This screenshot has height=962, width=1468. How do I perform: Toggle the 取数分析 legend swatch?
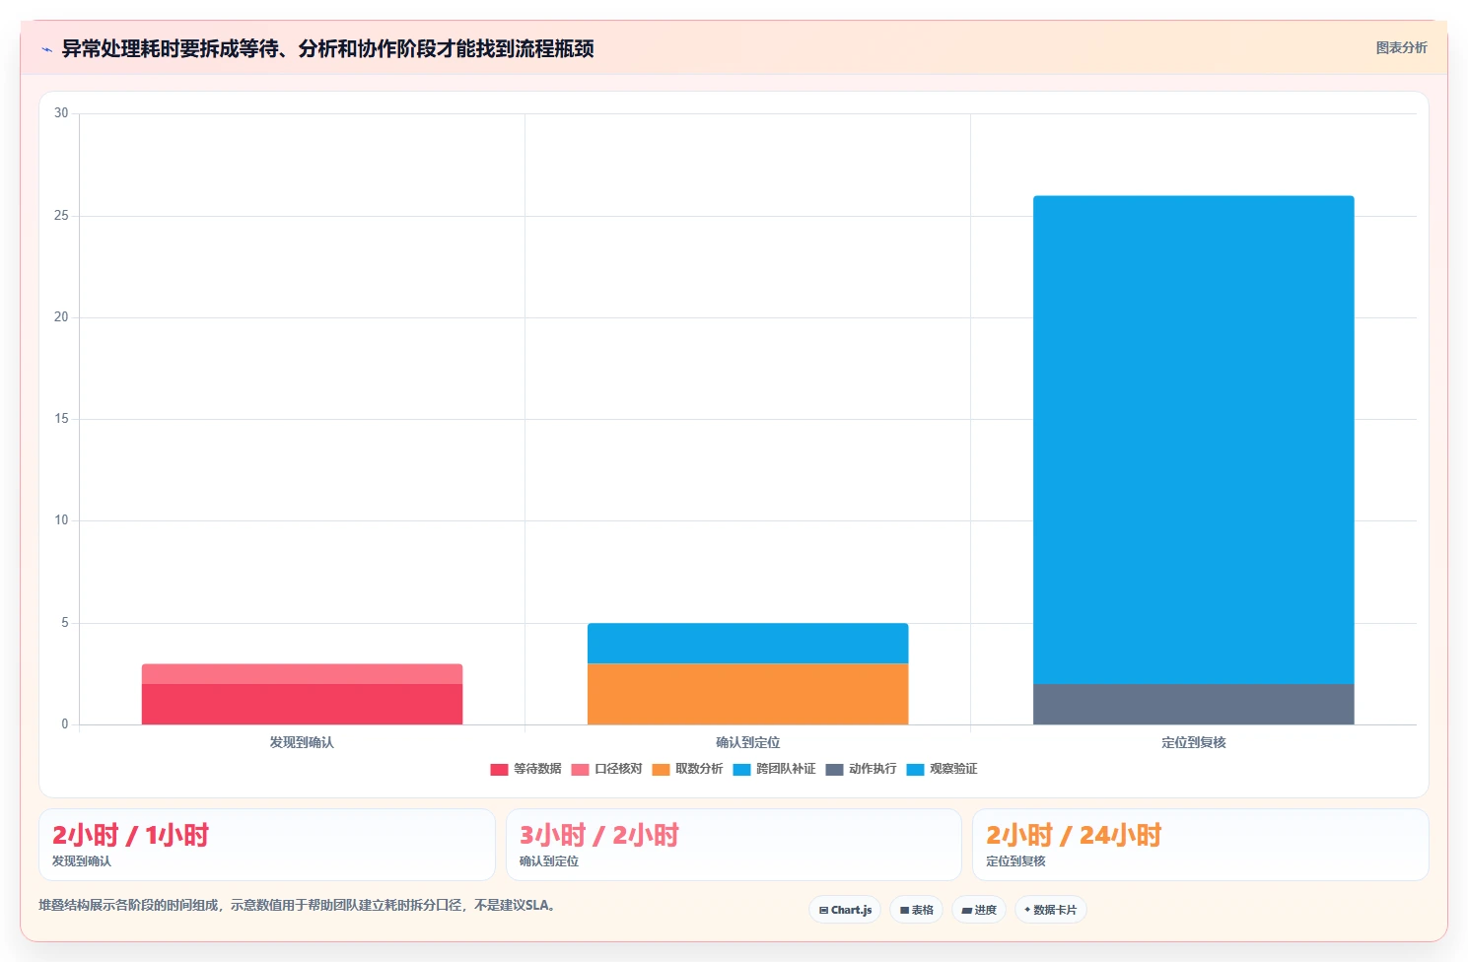click(x=661, y=770)
